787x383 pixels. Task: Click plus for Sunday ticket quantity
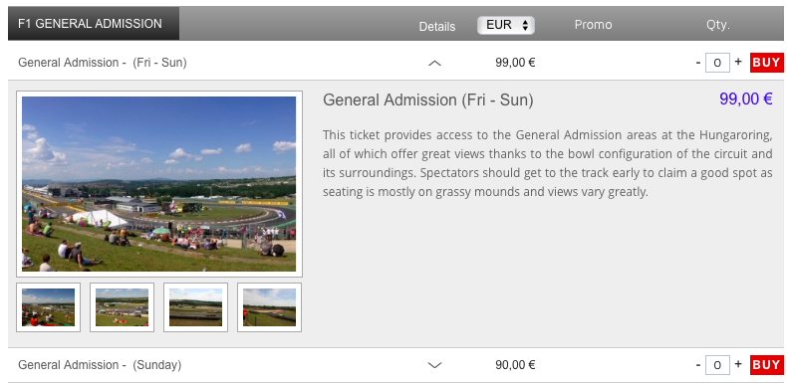pyautogui.click(x=738, y=364)
